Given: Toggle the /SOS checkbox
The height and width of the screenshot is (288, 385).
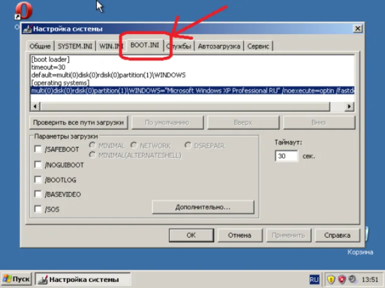Looking at the screenshot, I should tap(38, 209).
